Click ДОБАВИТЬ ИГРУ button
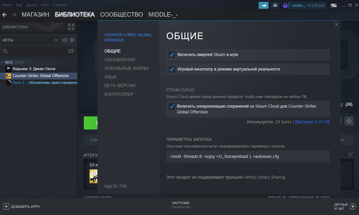 22,206
